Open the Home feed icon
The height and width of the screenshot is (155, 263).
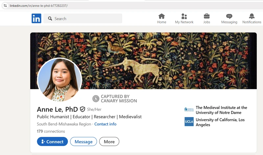161,16
